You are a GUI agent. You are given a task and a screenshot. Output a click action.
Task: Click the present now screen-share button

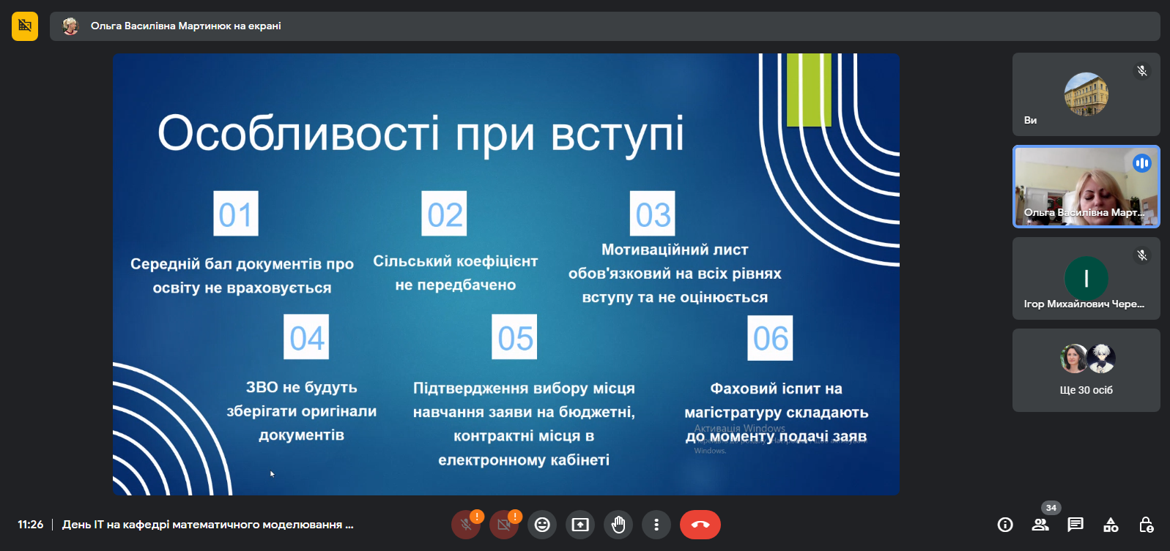[580, 525]
